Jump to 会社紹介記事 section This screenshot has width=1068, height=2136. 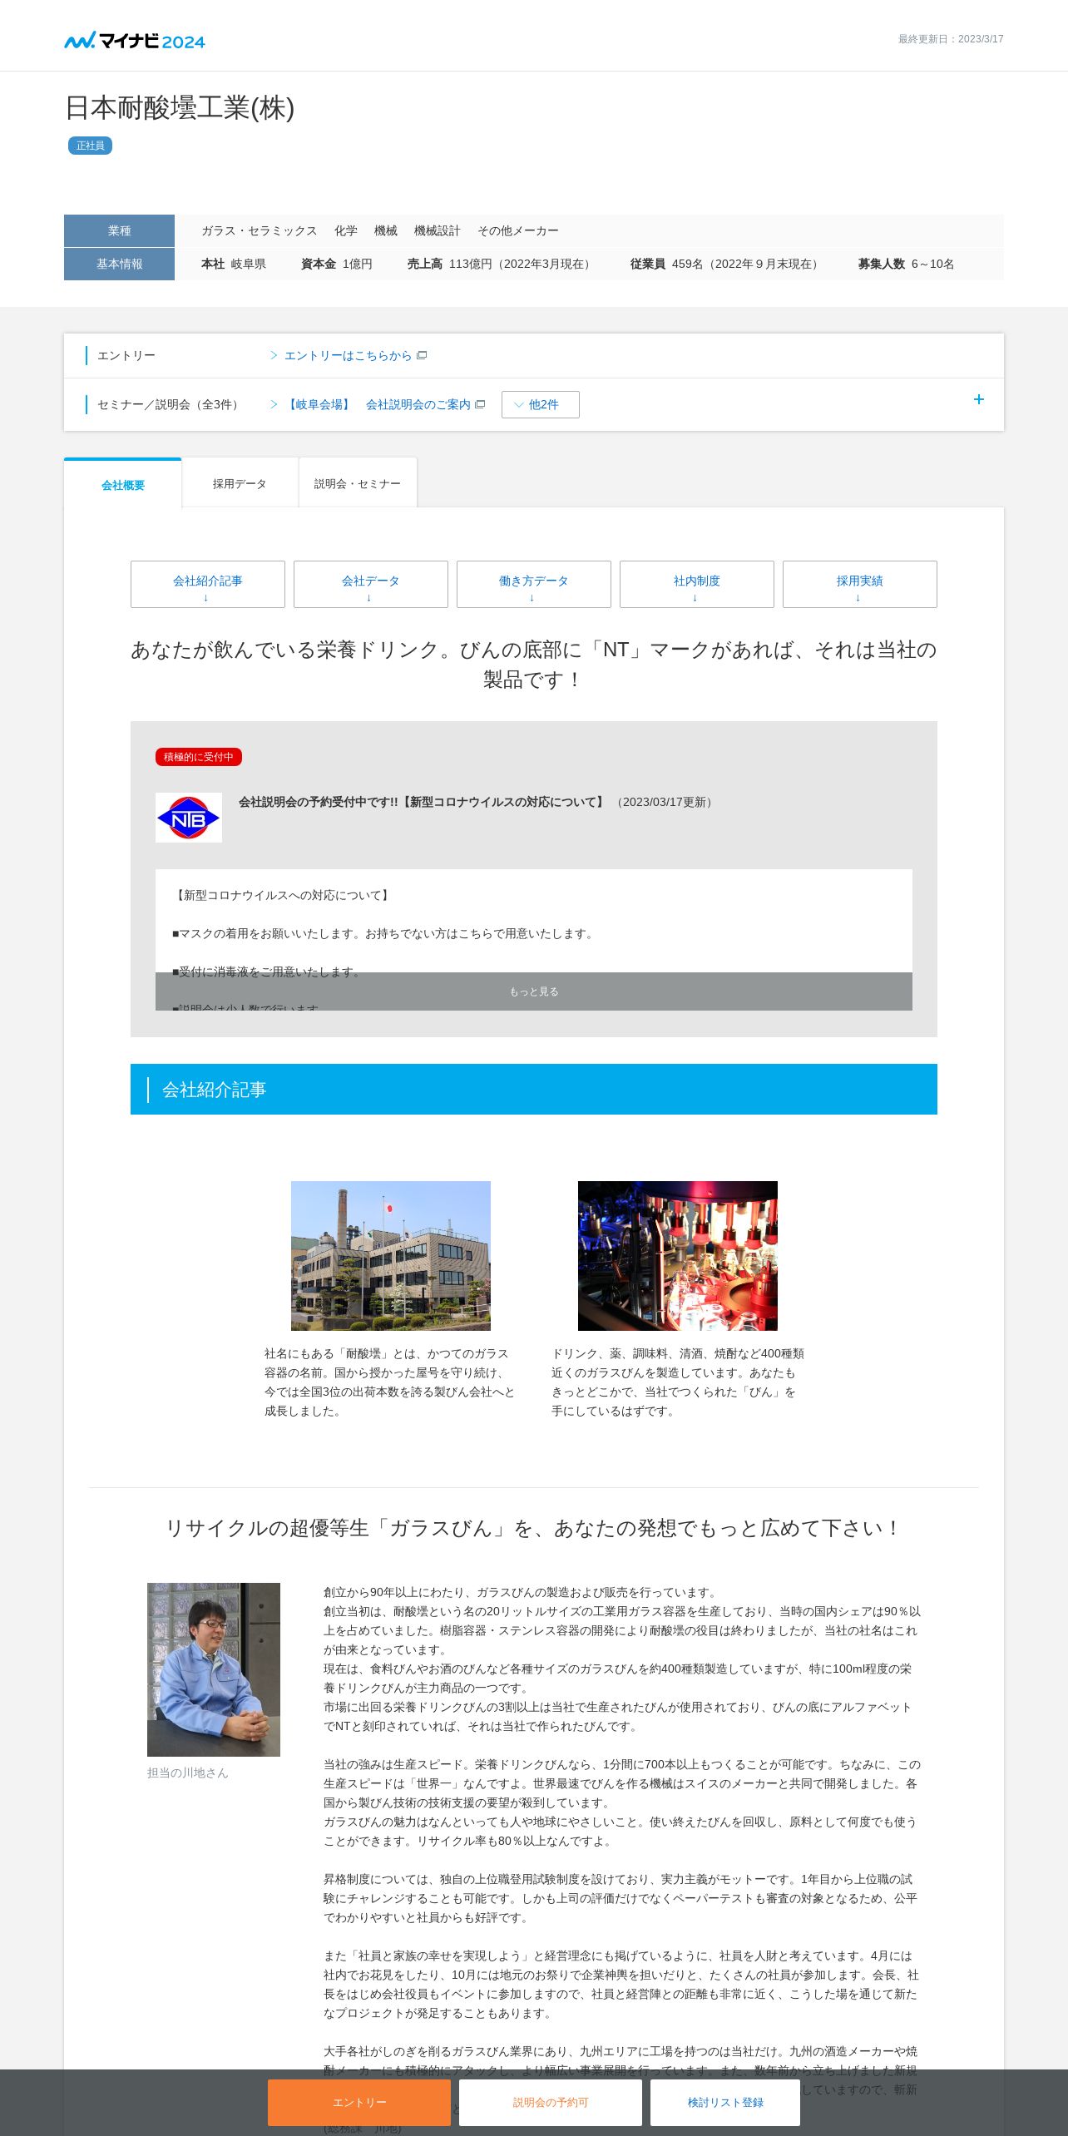coord(208,584)
